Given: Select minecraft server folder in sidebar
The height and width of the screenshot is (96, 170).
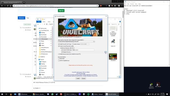Looking at the screenshot, I should pyautogui.click(x=45, y=47).
